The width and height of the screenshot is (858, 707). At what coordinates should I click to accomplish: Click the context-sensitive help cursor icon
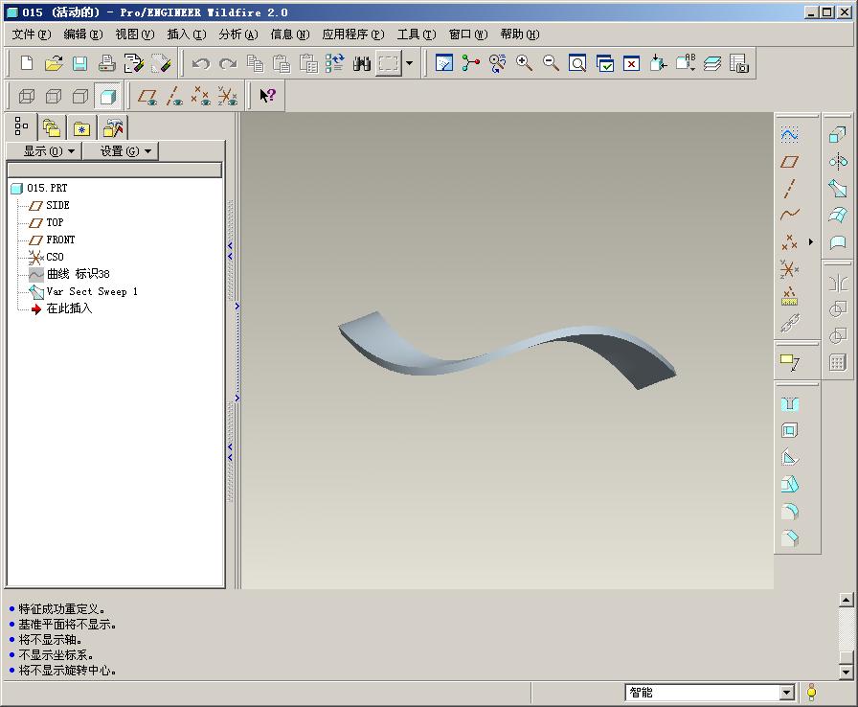tap(267, 97)
